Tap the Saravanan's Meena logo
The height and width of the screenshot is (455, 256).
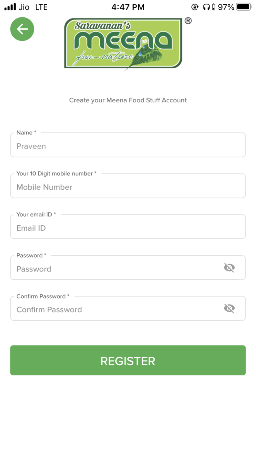coord(123,44)
